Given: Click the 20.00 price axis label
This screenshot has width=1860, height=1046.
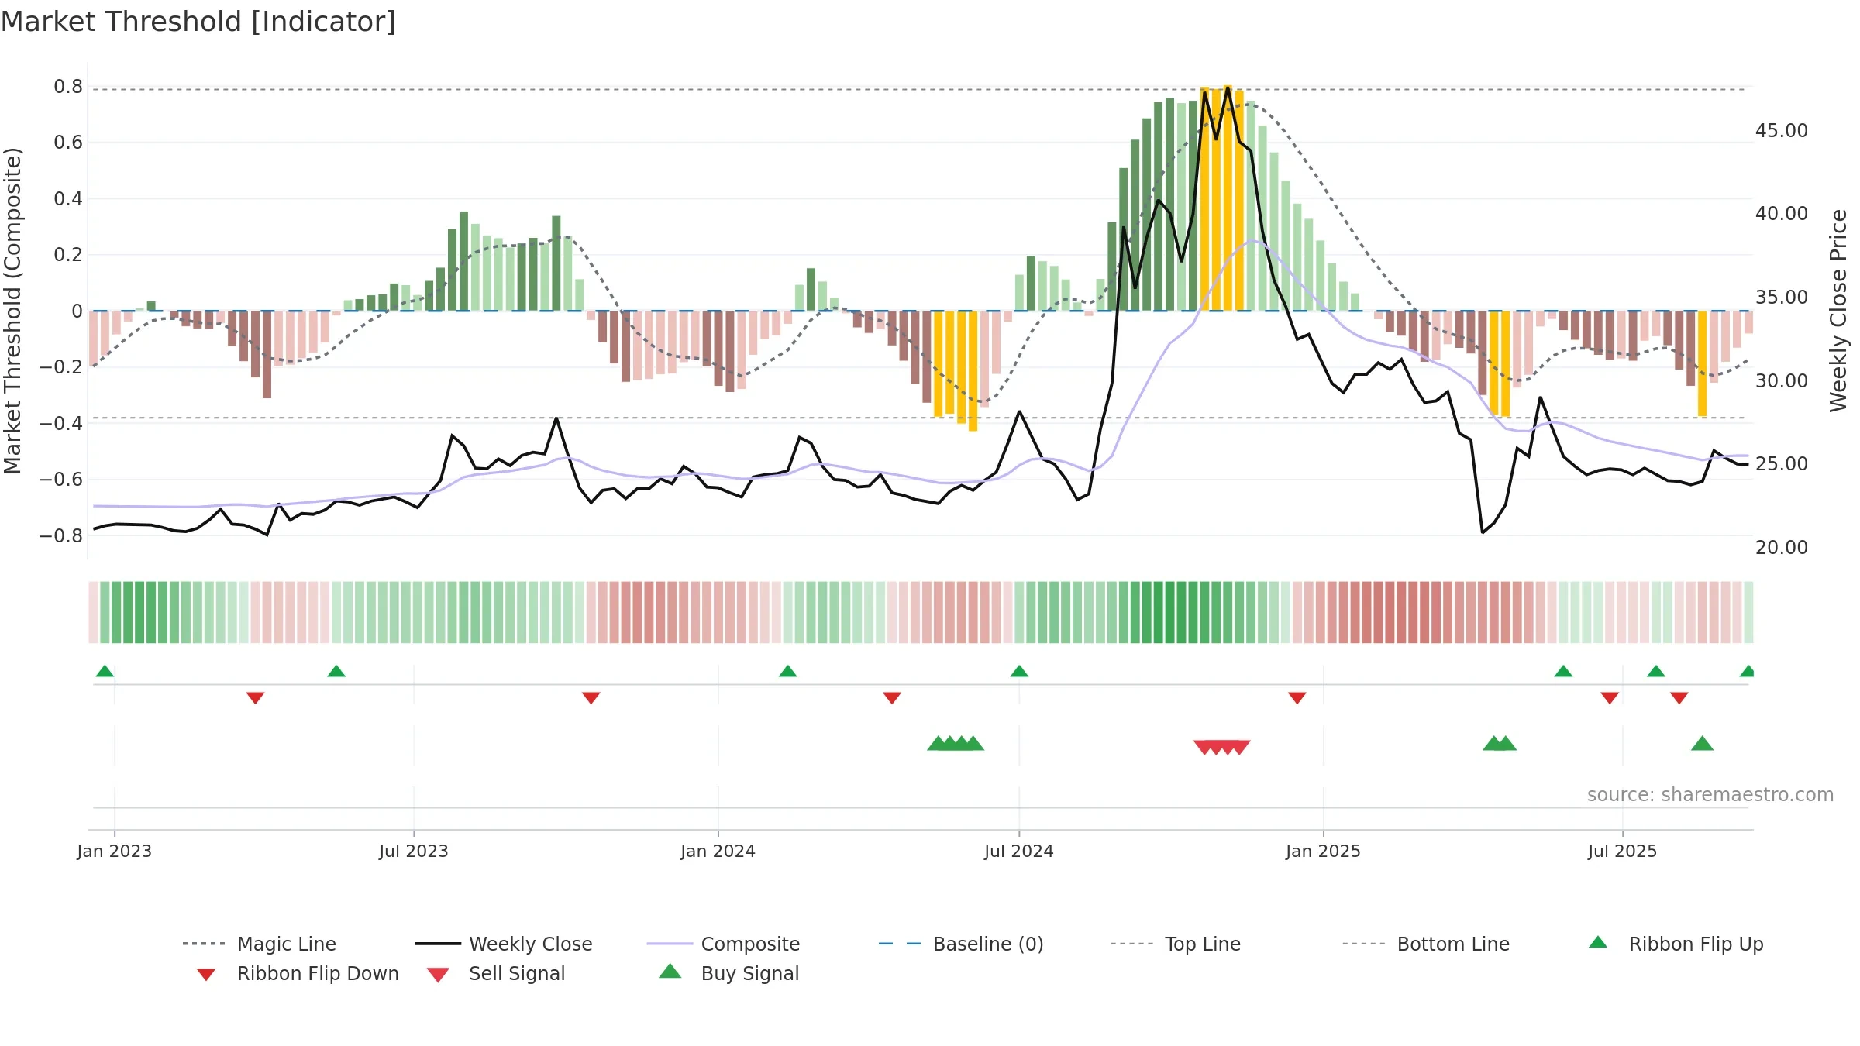Looking at the screenshot, I should pos(1782,547).
